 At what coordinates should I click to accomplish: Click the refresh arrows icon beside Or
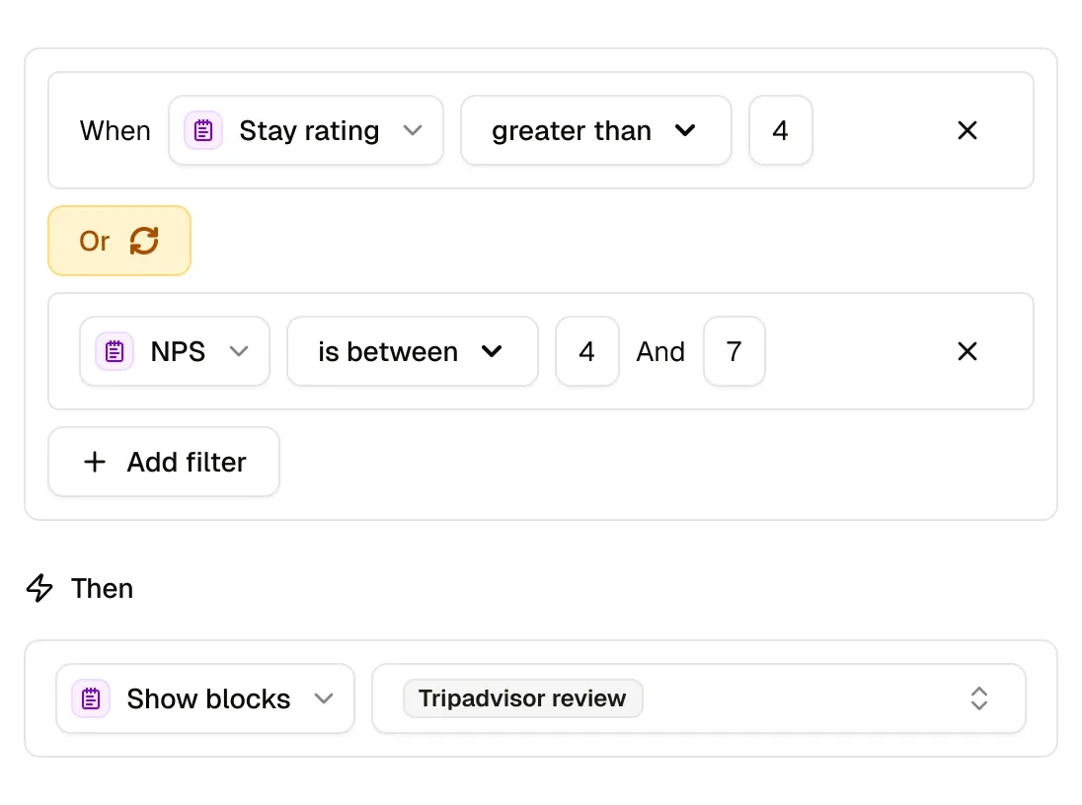[144, 241]
